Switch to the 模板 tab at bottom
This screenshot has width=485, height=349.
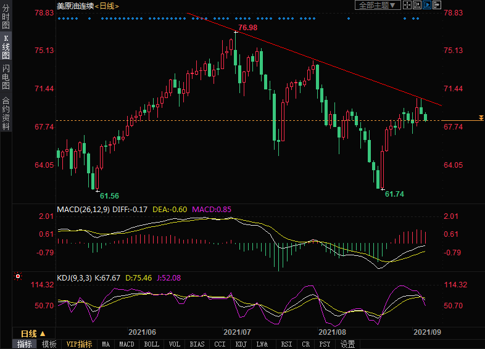point(49,344)
